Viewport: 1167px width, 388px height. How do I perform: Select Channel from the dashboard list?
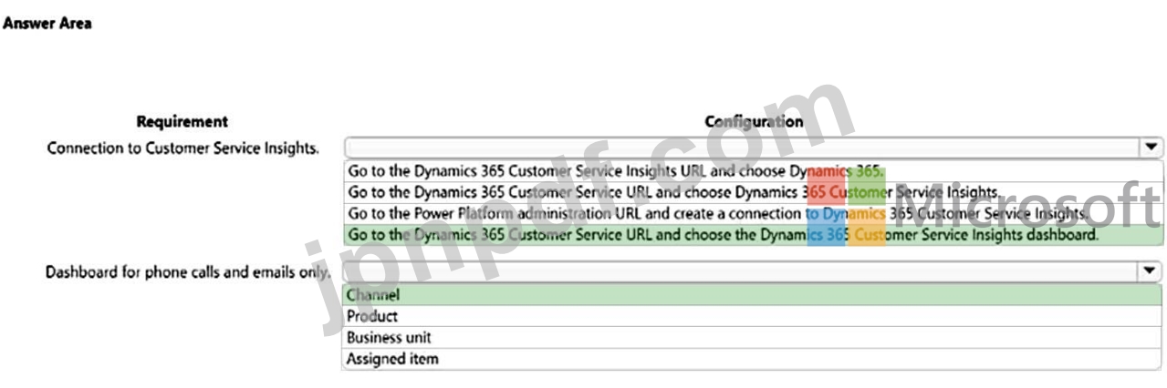(x=373, y=295)
